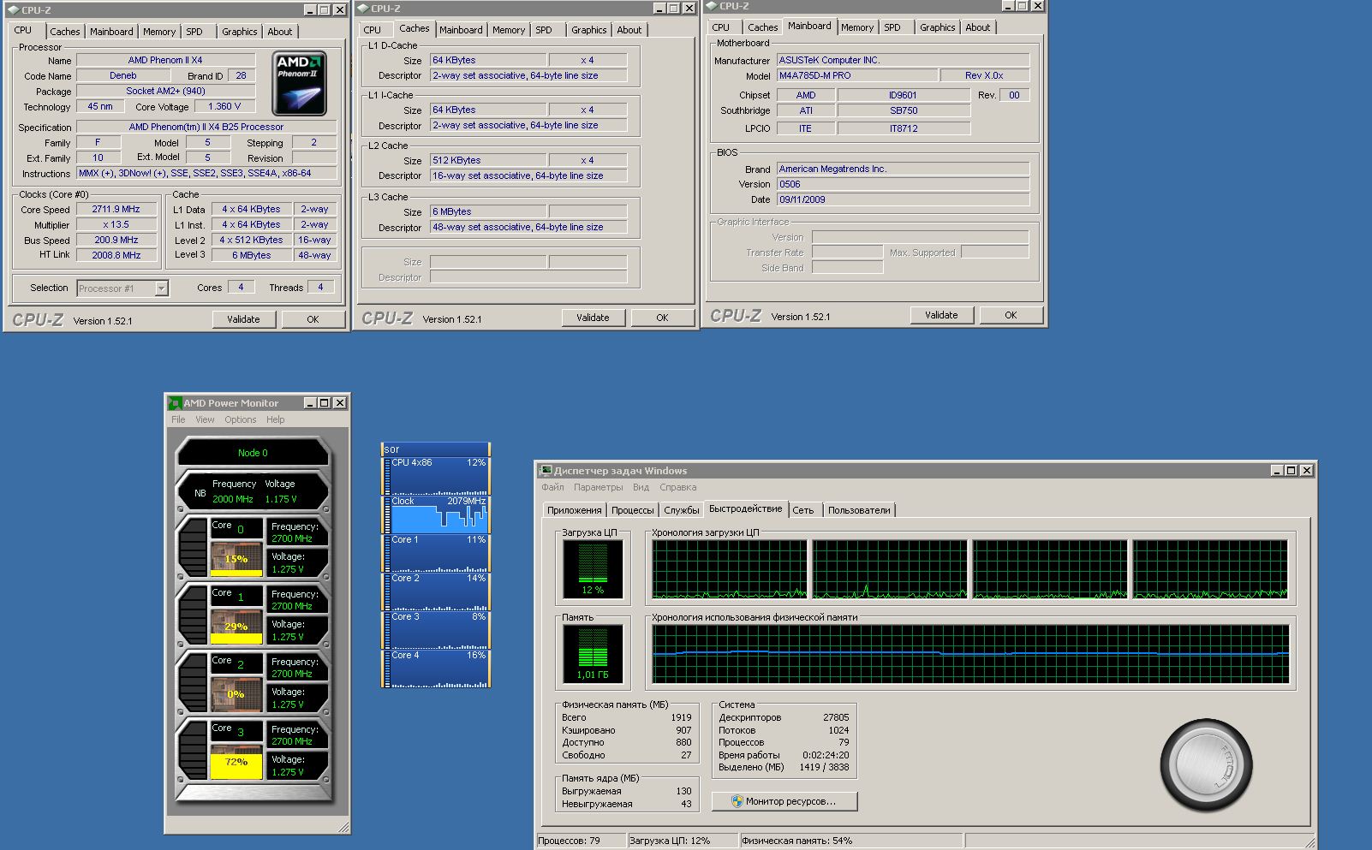Open Options menu in AMD Power Monitor

[241, 419]
